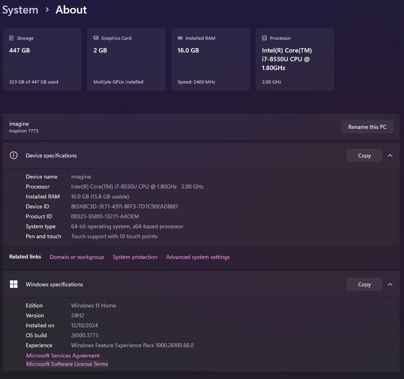
Task: Click the 'Experience' label
Action: (39, 345)
